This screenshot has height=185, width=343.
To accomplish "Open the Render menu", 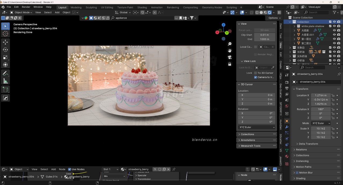I will pyautogui.click(x=26, y=7).
